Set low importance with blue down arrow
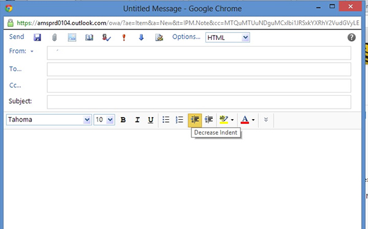Viewport: 368px width, 229px height. (x=141, y=37)
